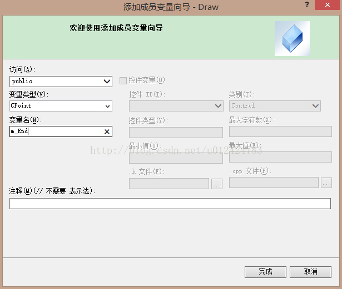Click the .cpp 文件 path field
This screenshot has width=342, height=289.
pos(274,182)
